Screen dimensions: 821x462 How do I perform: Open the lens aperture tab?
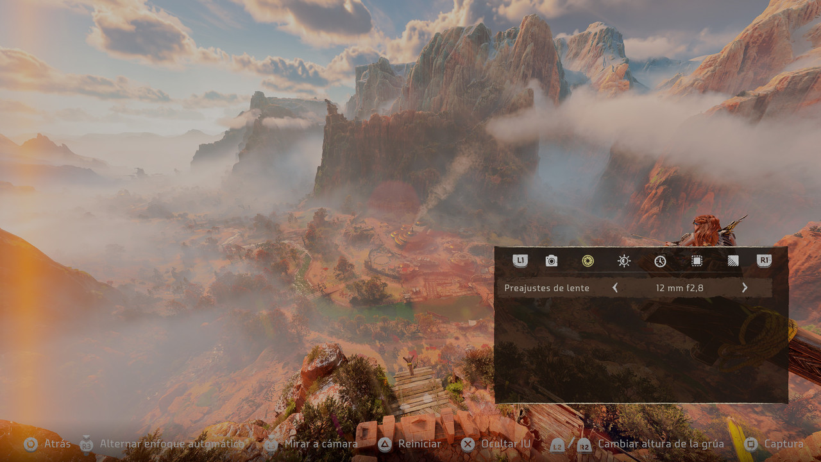tap(588, 261)
